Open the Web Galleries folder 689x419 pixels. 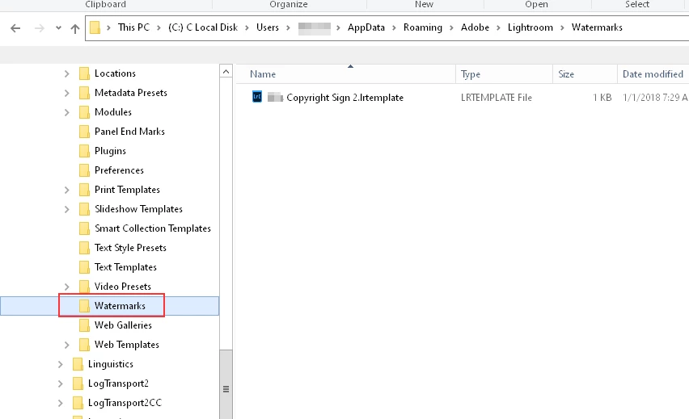coord(123,325)
